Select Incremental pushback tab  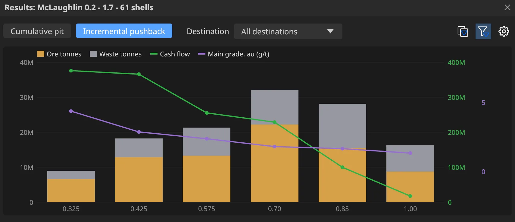(x=124, y=31)
